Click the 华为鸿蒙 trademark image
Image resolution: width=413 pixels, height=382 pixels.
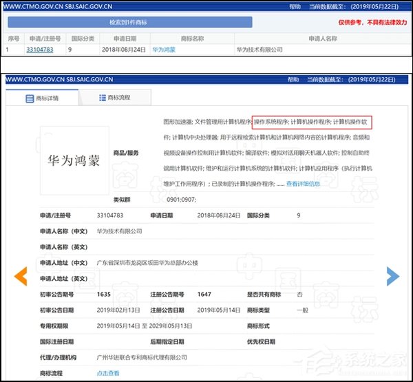(x=74, y=160)
